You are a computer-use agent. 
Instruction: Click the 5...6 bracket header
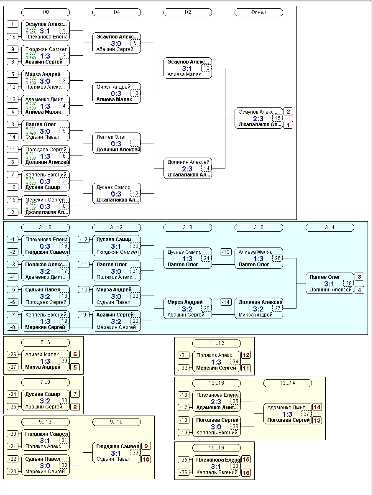coord(46,342)
